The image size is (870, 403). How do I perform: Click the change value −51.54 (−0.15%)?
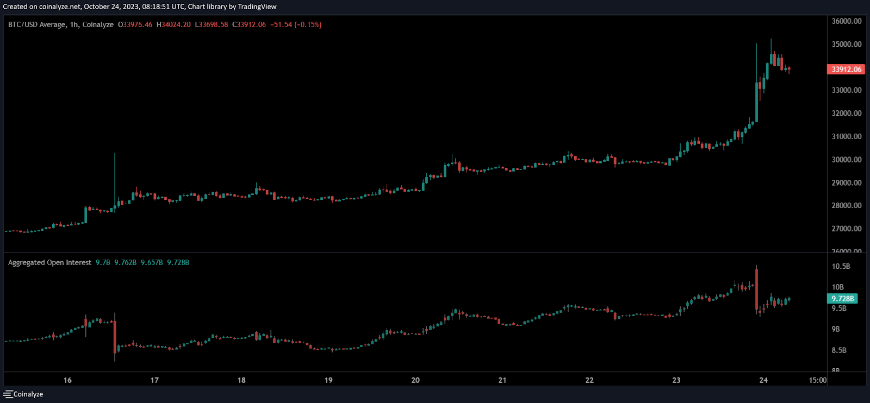[x=296, y=24]
